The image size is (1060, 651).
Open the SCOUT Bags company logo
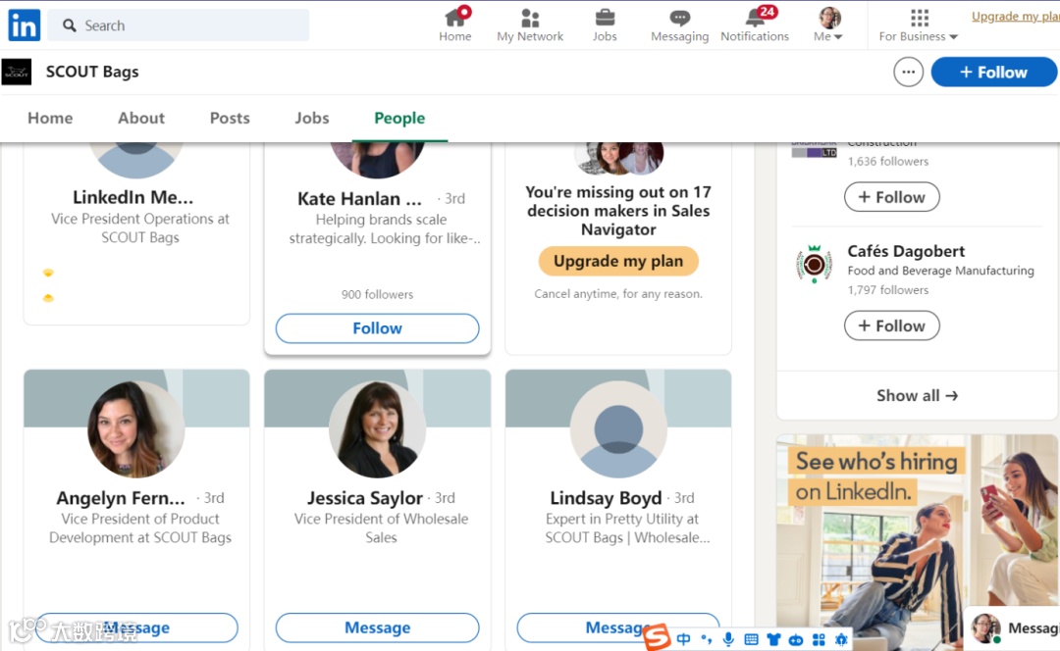tap(17, 72)
